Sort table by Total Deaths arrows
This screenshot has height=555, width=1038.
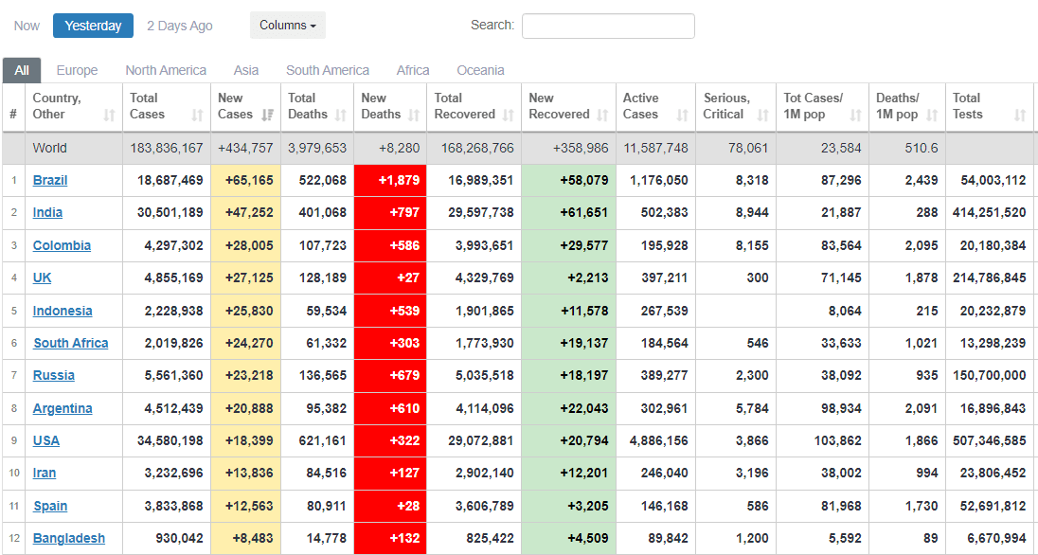coord(340,115)
